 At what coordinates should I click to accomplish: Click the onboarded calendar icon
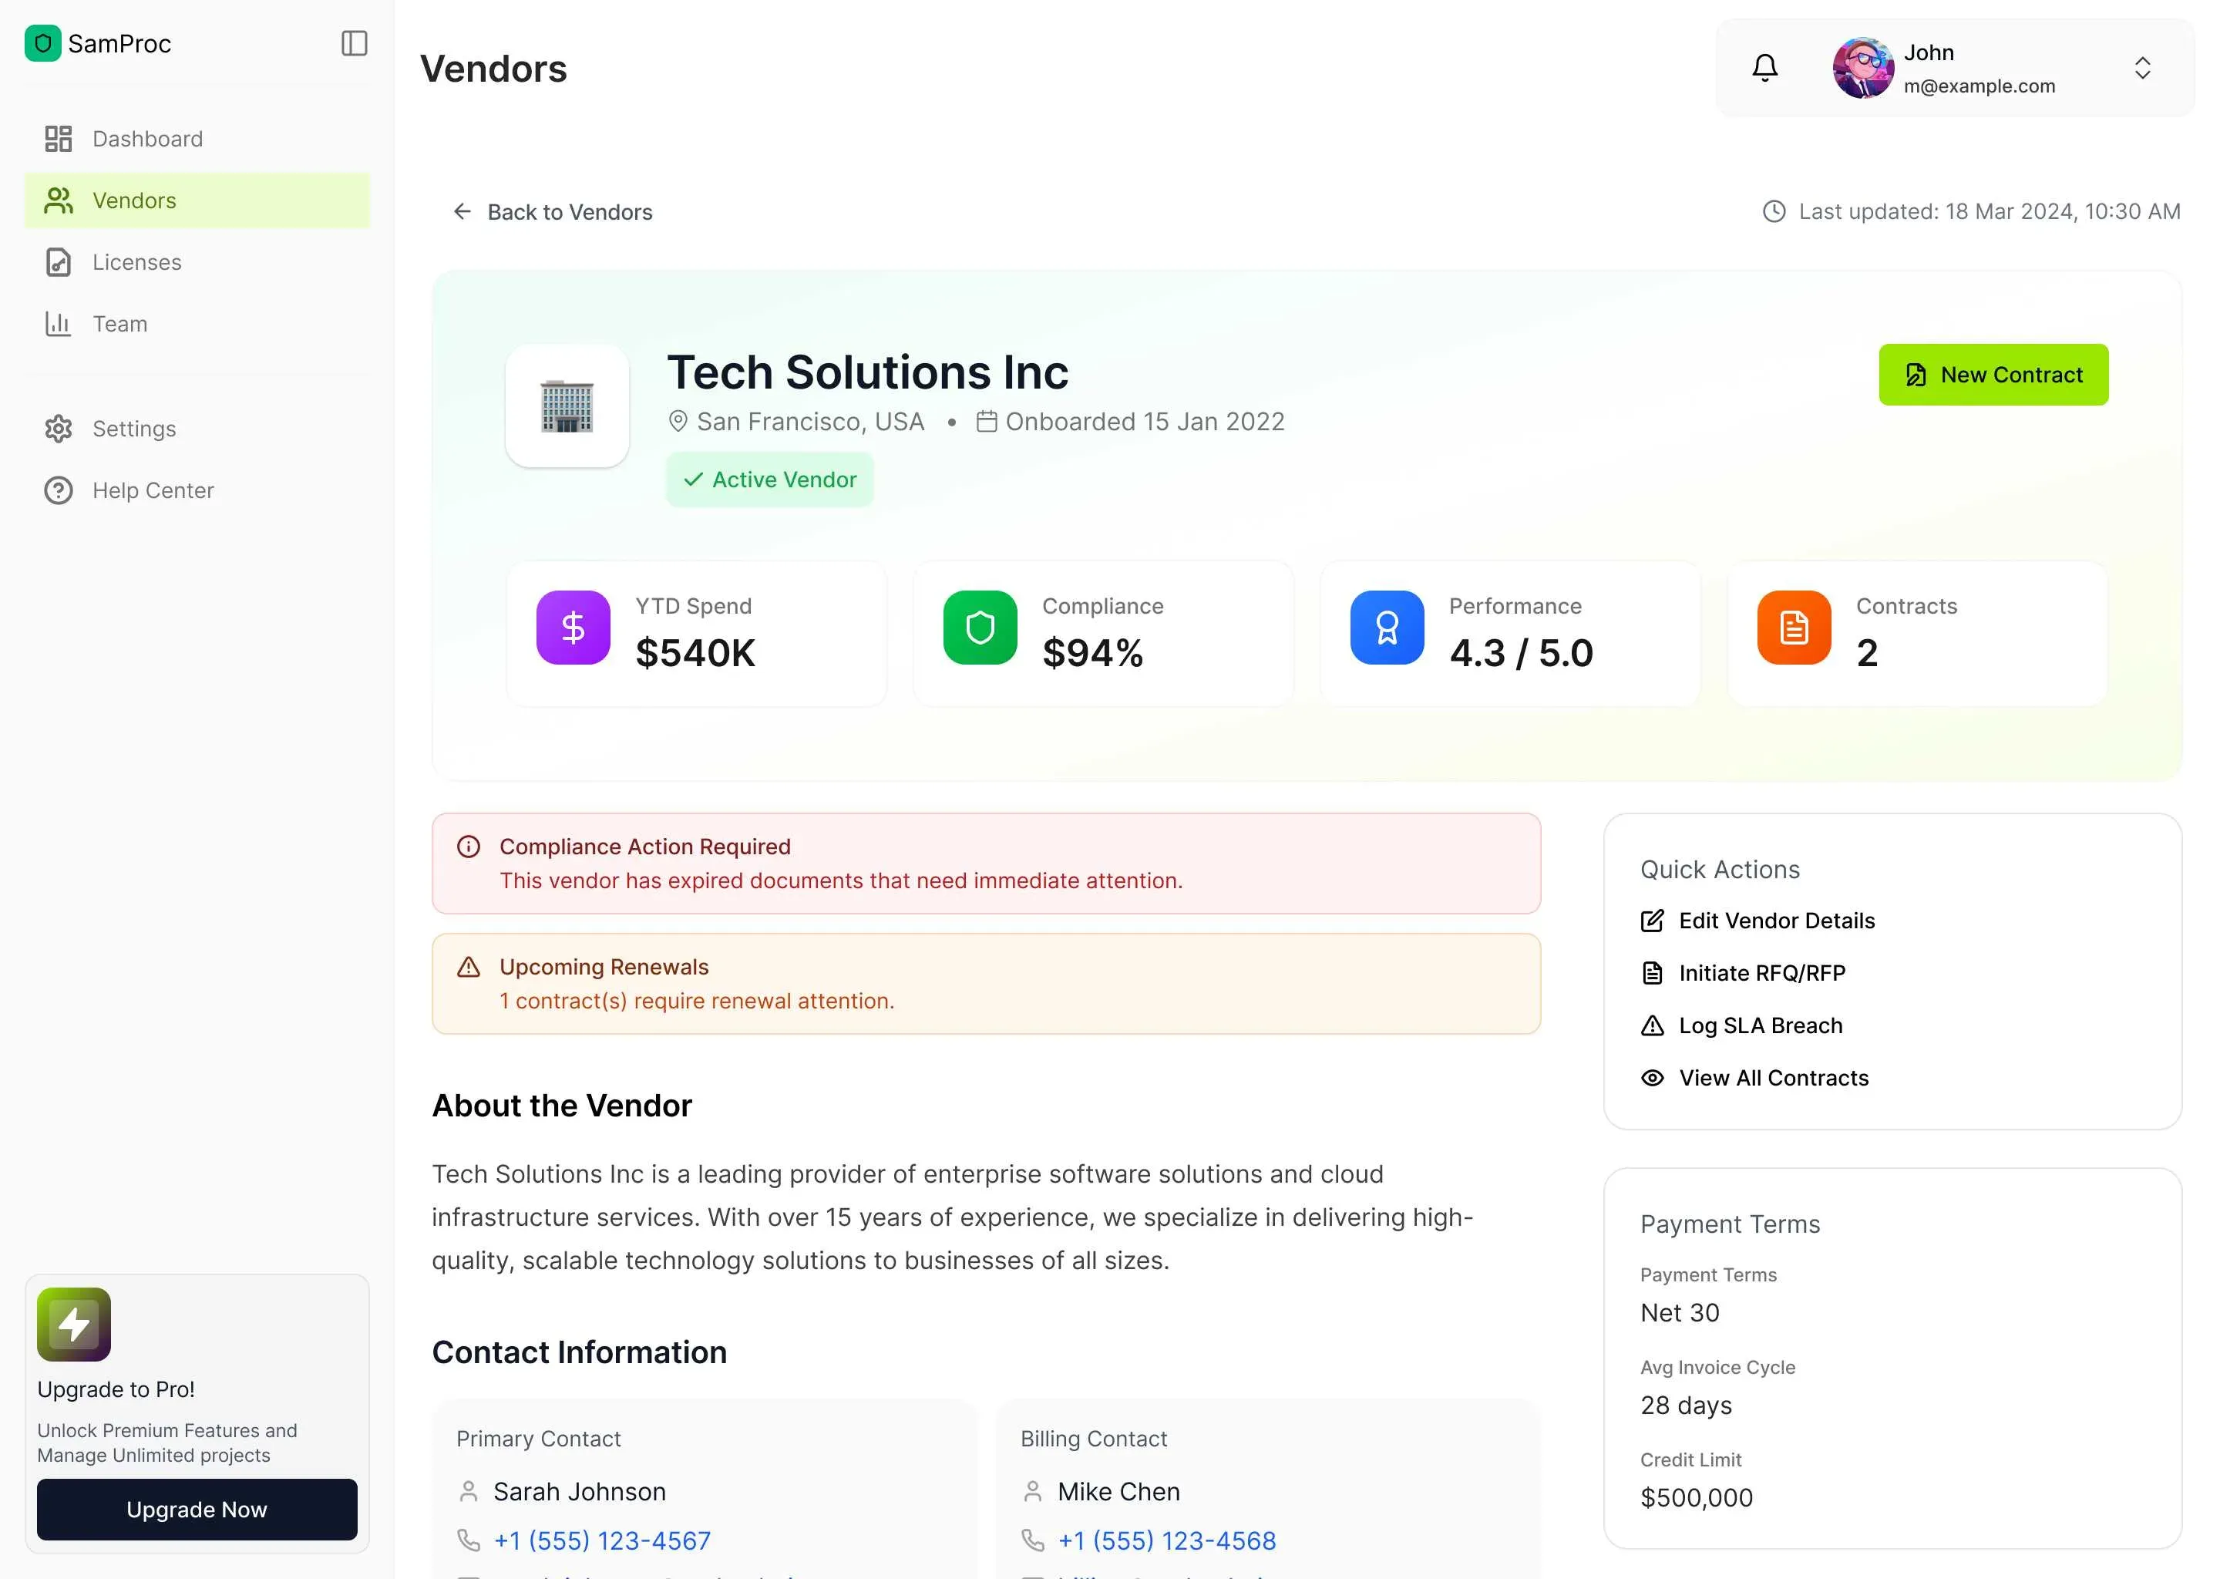click(x=987, y=421)
